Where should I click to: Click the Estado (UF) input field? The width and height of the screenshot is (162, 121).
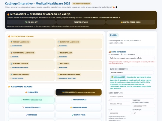pos(144,113)
